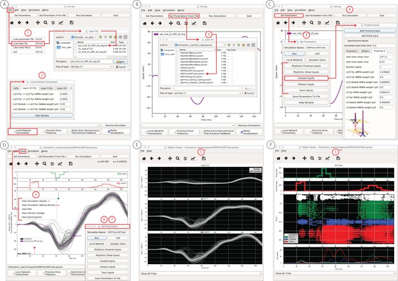Open the File menu in panel A
The width and height of the screenshot is (398, 281).
pyautogui.click(x=10, y=10)
